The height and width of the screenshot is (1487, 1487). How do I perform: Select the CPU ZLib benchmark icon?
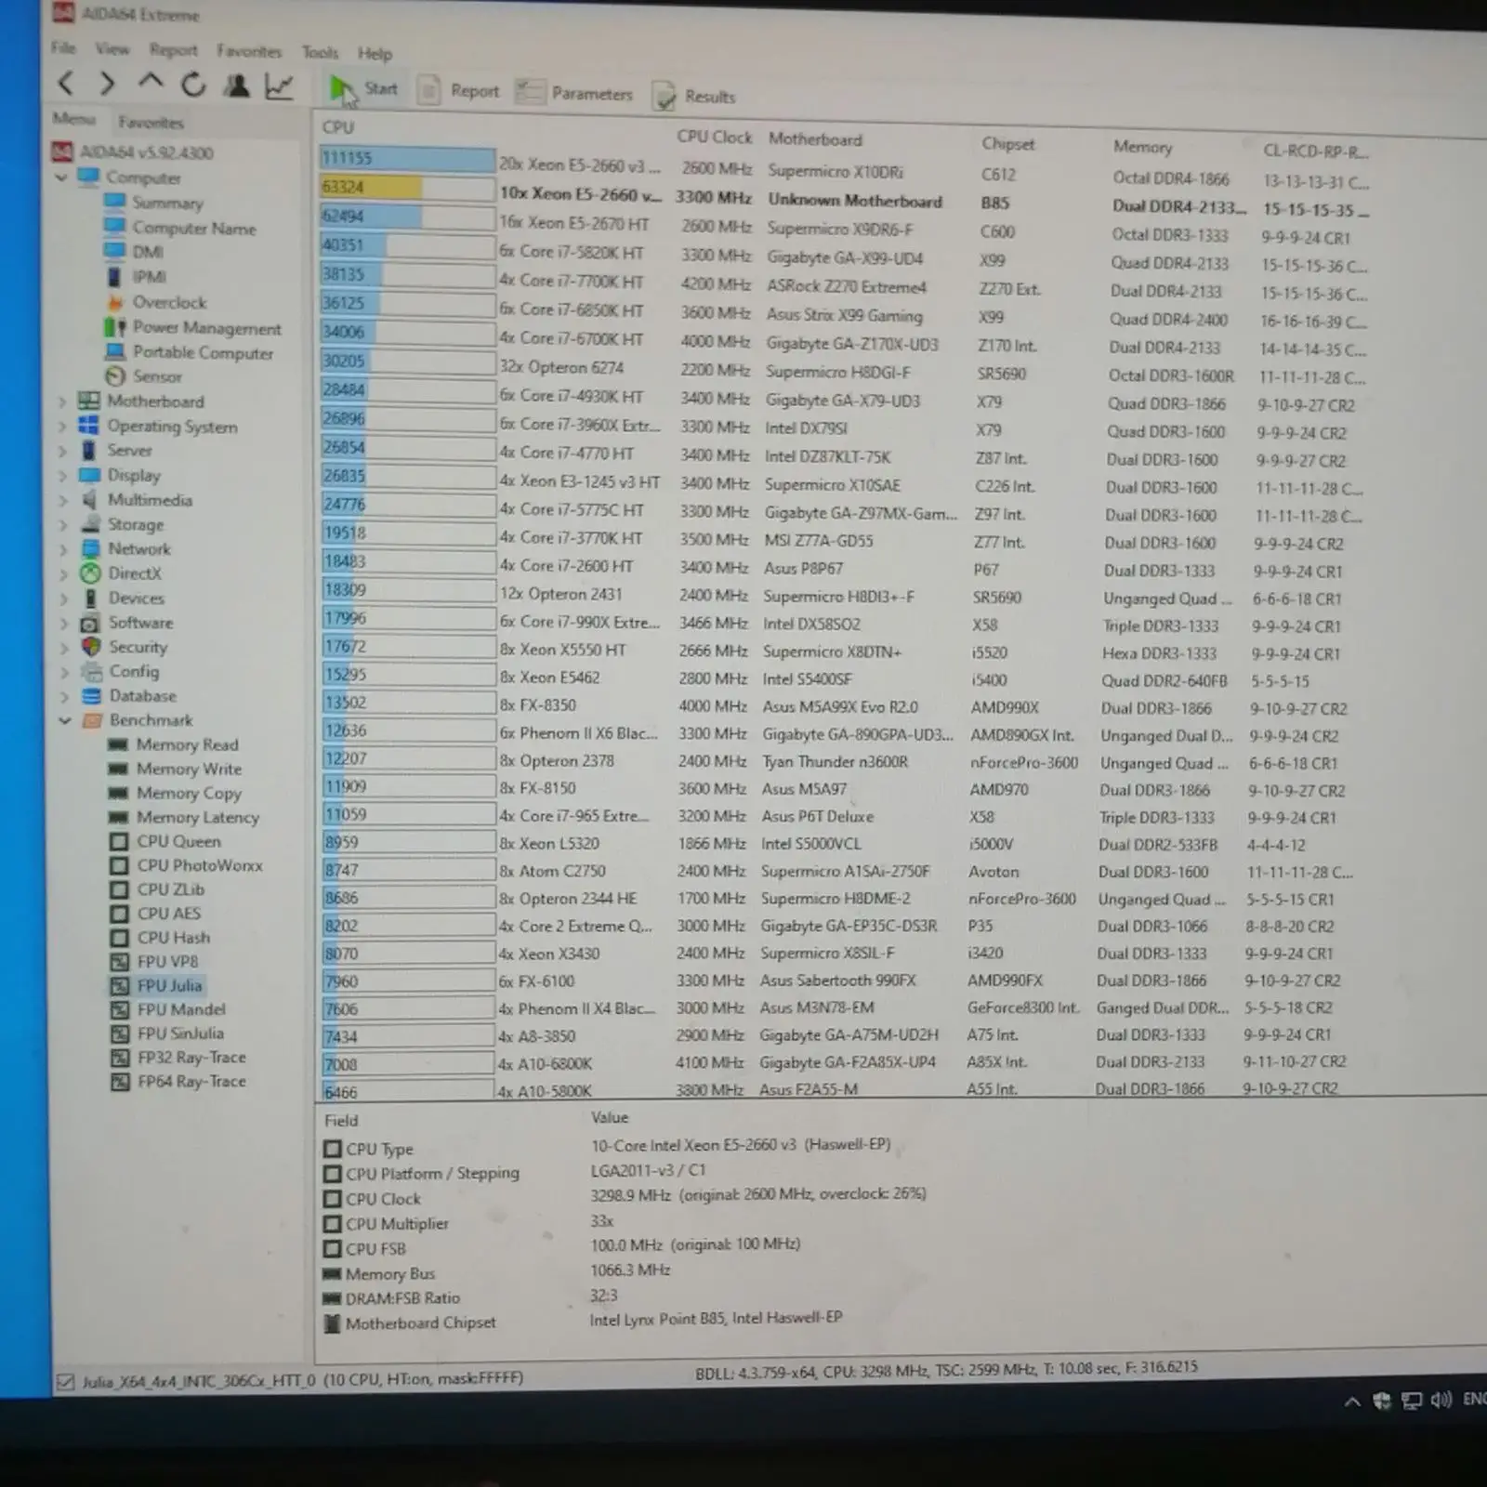point(119,889)
